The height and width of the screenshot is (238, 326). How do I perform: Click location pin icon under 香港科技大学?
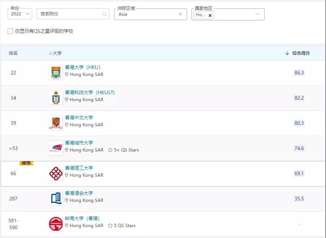tap(67, 100)
